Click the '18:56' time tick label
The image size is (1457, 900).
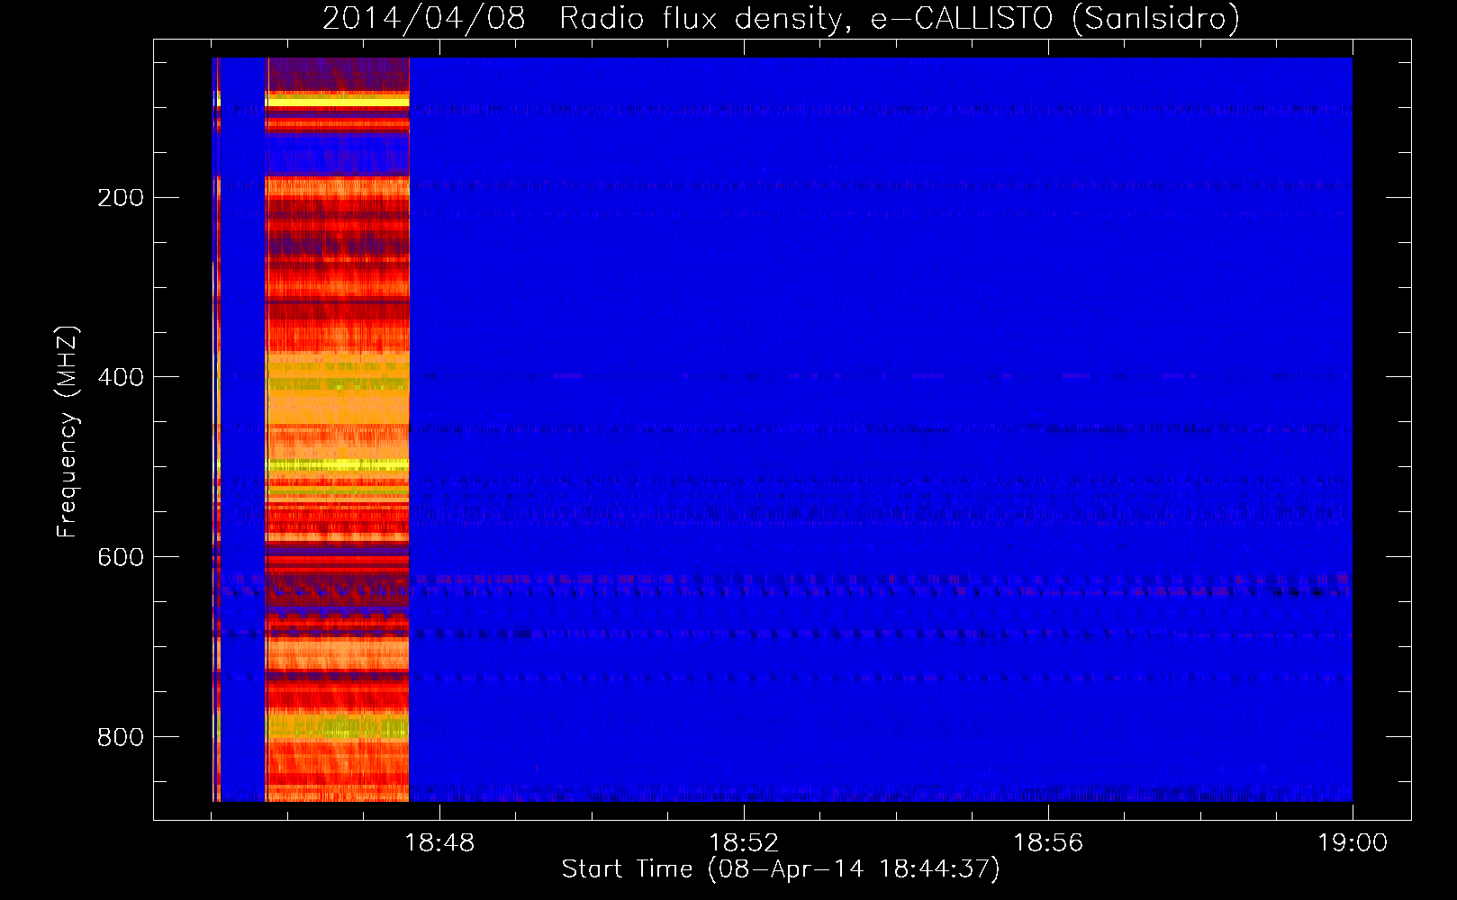1048,843
